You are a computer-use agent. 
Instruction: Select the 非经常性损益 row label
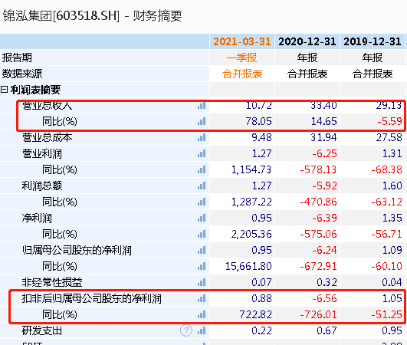click(x=52, y=282)
